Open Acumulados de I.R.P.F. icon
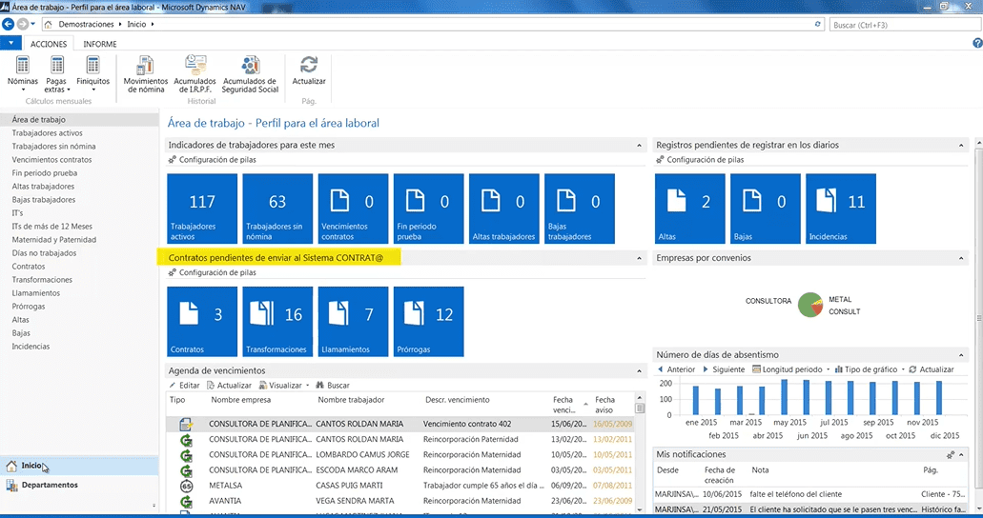 pos(195,74)
